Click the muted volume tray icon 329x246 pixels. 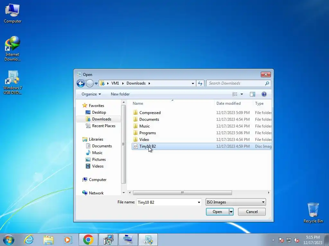297,240
